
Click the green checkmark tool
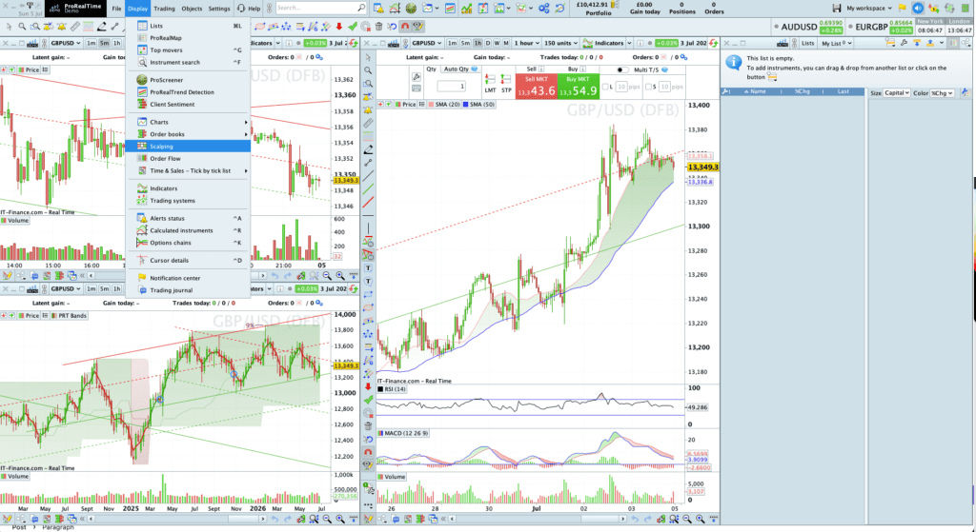tap(353, 26)
